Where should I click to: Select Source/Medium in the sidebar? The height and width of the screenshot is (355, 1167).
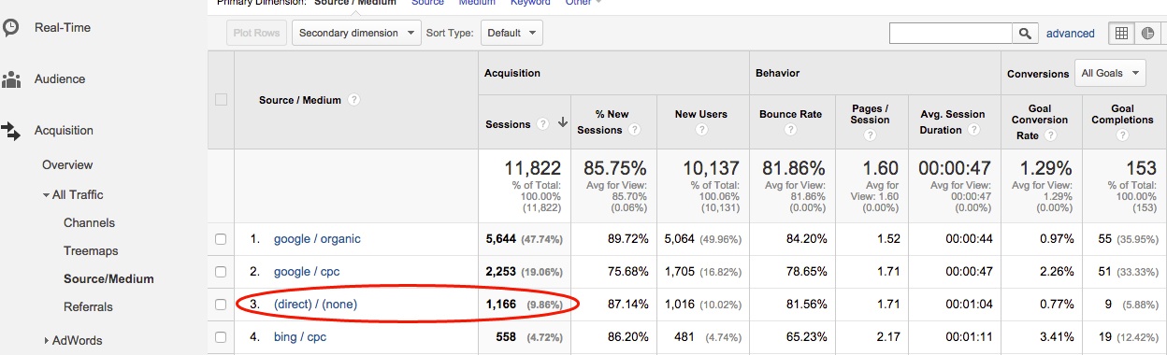pos(108,279)
